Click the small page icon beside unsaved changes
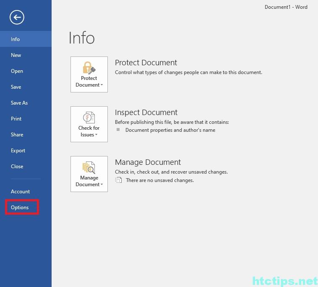The width and height of the screenshot is (318, 287). coord(119,180)
